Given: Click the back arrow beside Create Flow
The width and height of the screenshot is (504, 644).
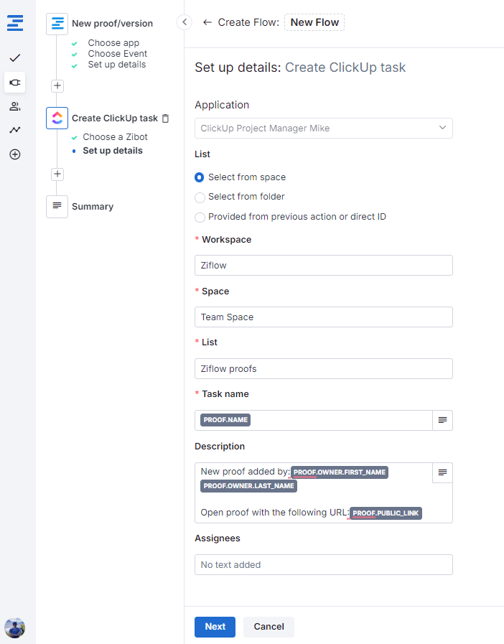Looking at the screenshot, I should point(207,22).
